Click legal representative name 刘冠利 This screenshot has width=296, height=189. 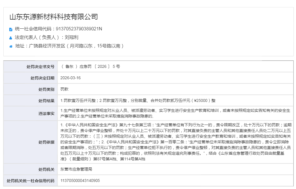[x=72, y=37]
